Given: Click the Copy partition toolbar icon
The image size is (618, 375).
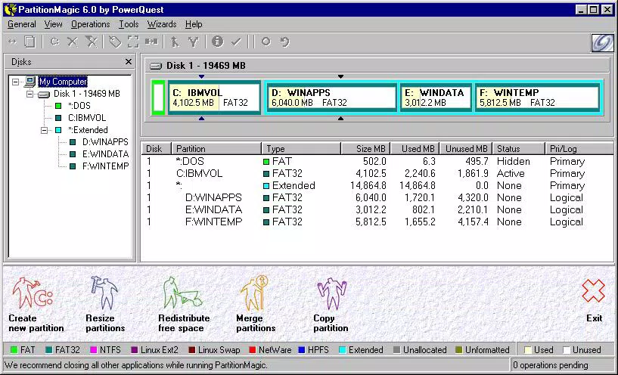Looking at the screenshot, I should 30,42.
